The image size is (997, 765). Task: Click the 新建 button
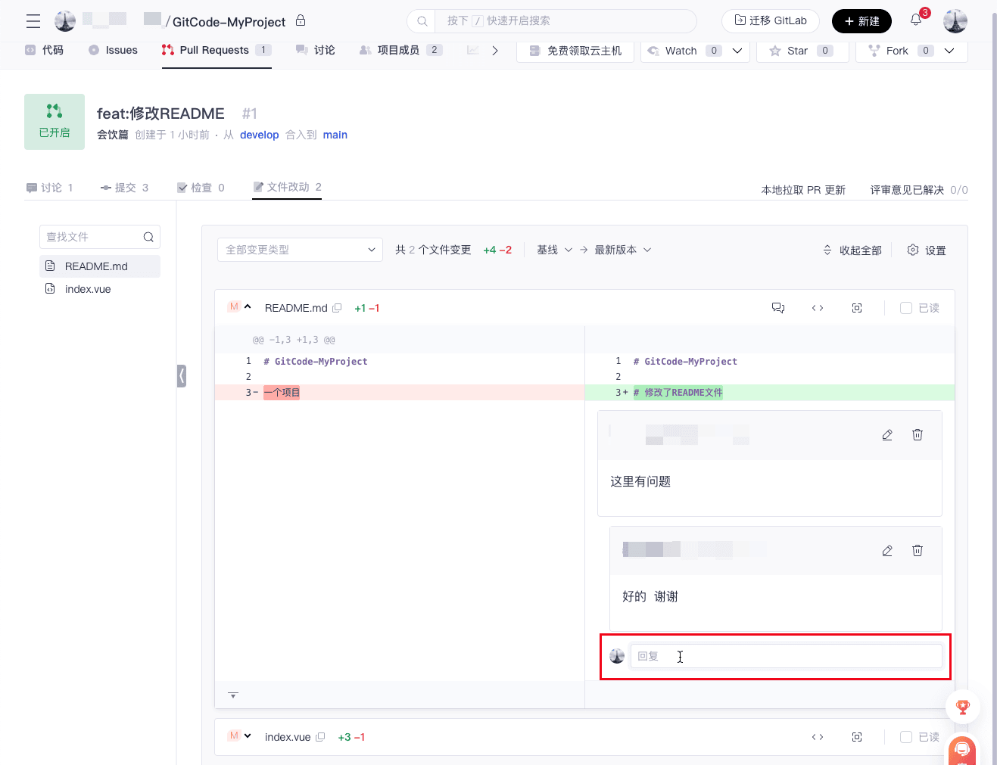tap(861, 21)
